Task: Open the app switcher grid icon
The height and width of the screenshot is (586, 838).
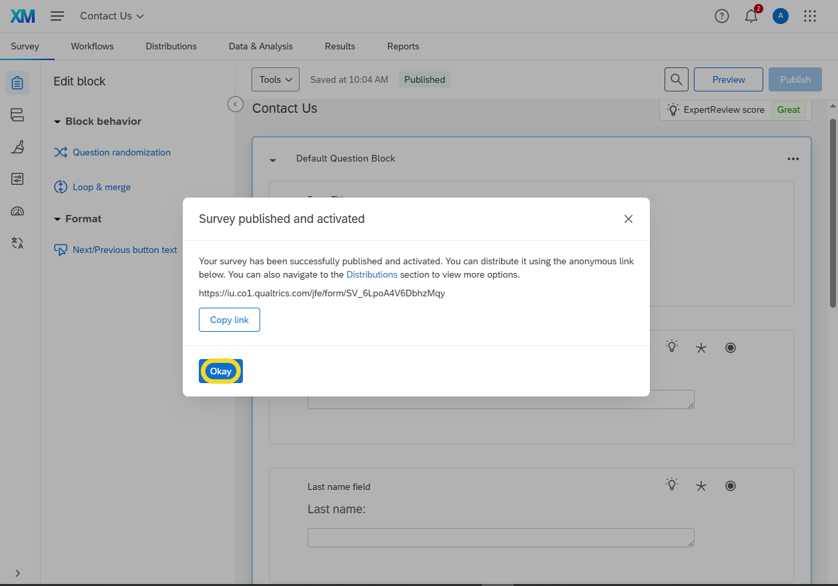Action: pyautogui.click(x=809, y=16)
